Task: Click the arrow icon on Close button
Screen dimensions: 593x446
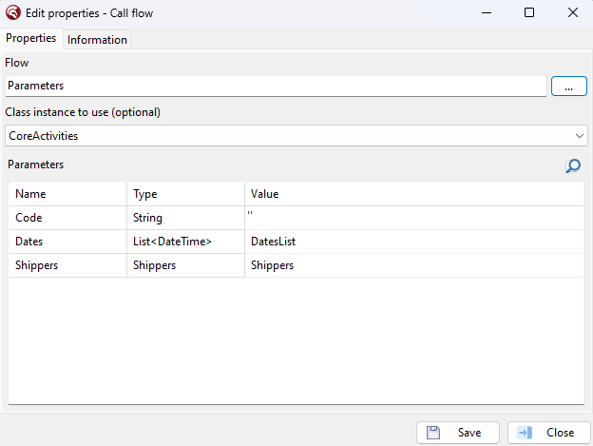Action: click(x=525, y=433)
